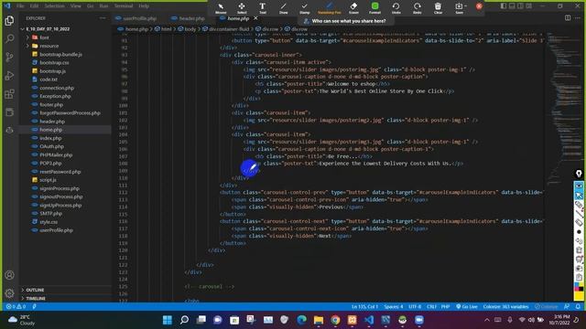Close the annotation toolbar with red X
This screenshot has height=329, width=586.
[479, 6]
